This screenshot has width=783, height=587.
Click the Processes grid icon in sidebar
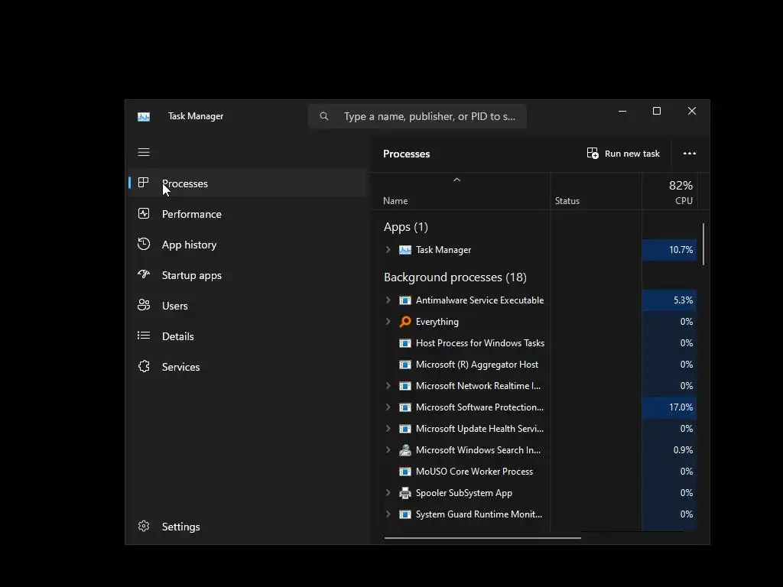pos(143,183)
